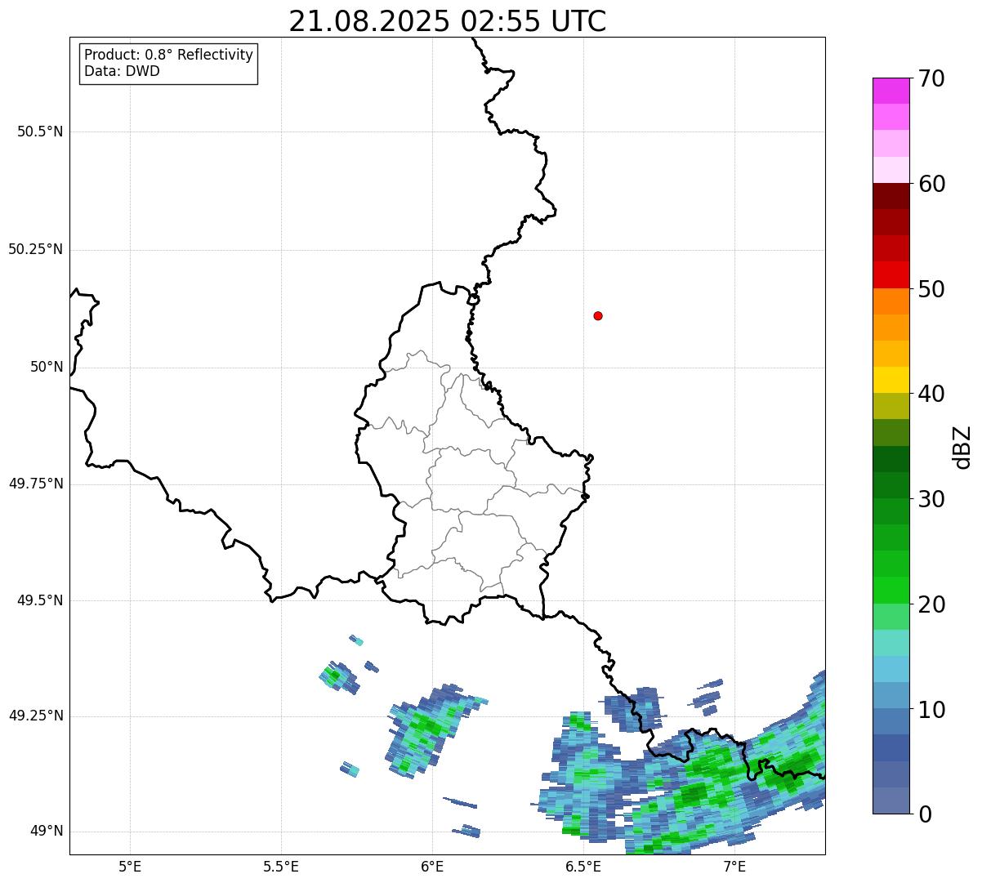Click the 'Data: DWD' label
This screenshot has width=982, height=883.
tap(123, 71)
